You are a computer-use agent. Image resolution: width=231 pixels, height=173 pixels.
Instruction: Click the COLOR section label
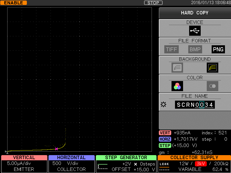pos(195,78)
